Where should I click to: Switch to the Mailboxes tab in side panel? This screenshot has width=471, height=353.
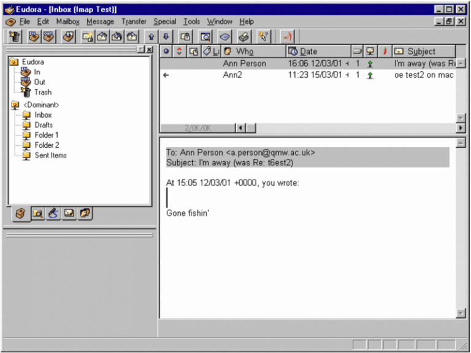point(20,214)
